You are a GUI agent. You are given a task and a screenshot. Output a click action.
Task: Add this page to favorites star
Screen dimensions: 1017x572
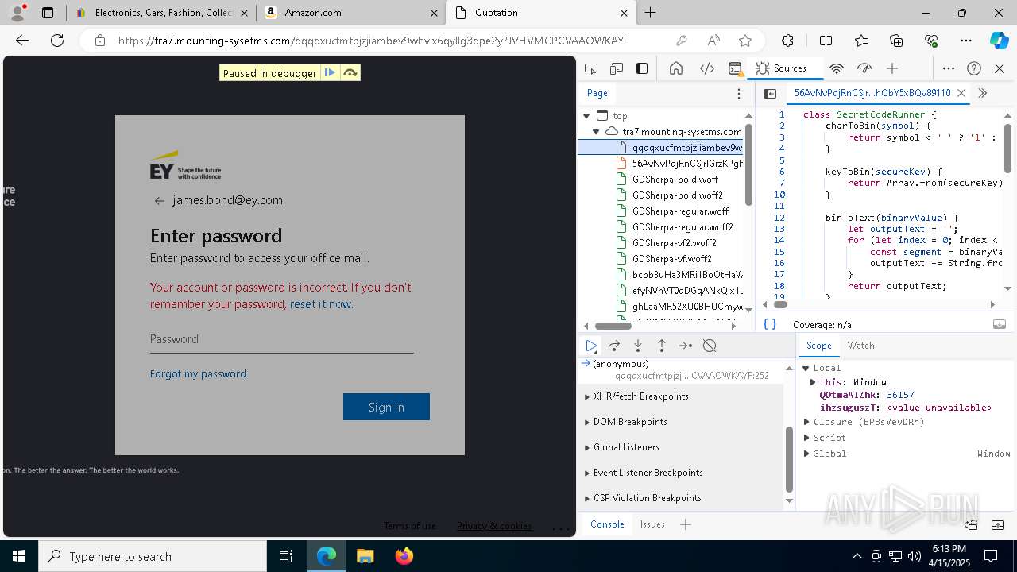744,41
